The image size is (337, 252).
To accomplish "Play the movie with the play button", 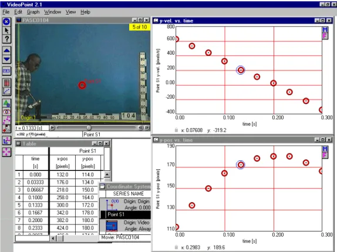I will click(x=52, y=128).
